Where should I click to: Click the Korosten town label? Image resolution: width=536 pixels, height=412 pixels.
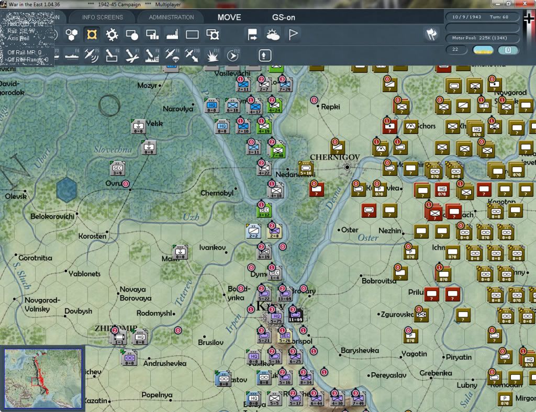point(92,236)
